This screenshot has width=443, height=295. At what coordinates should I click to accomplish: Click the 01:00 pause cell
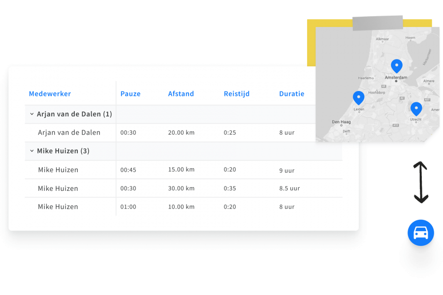pos(128,207)
